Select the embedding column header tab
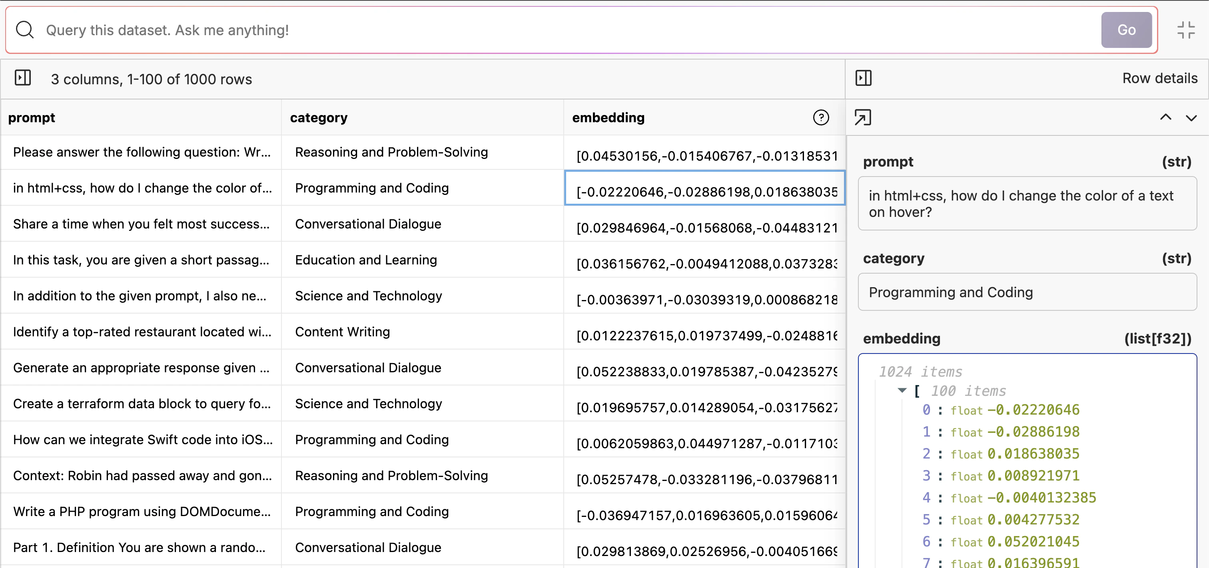This screenshot has width=1209, height=568. 608,117
